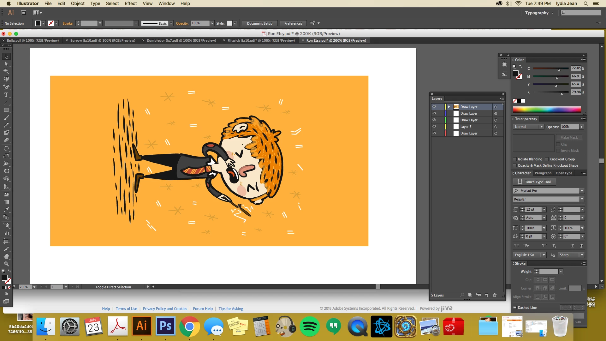This screenshot has height=341, width=606.
Task: Choose the Magic Wand tool
Action: tap(6, 71)
